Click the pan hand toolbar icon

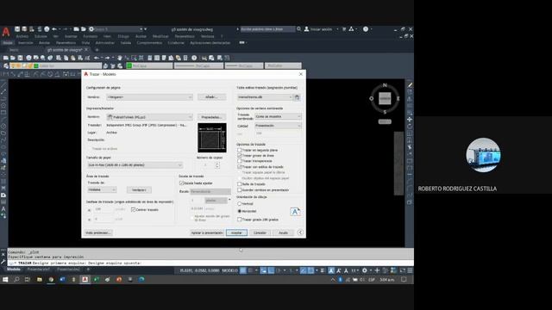120,58
